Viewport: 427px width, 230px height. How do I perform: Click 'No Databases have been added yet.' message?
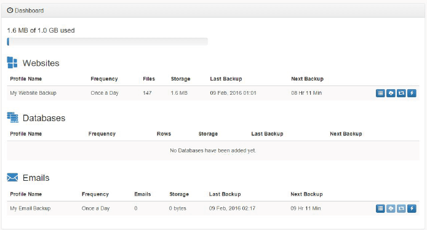tap(213, 150)
